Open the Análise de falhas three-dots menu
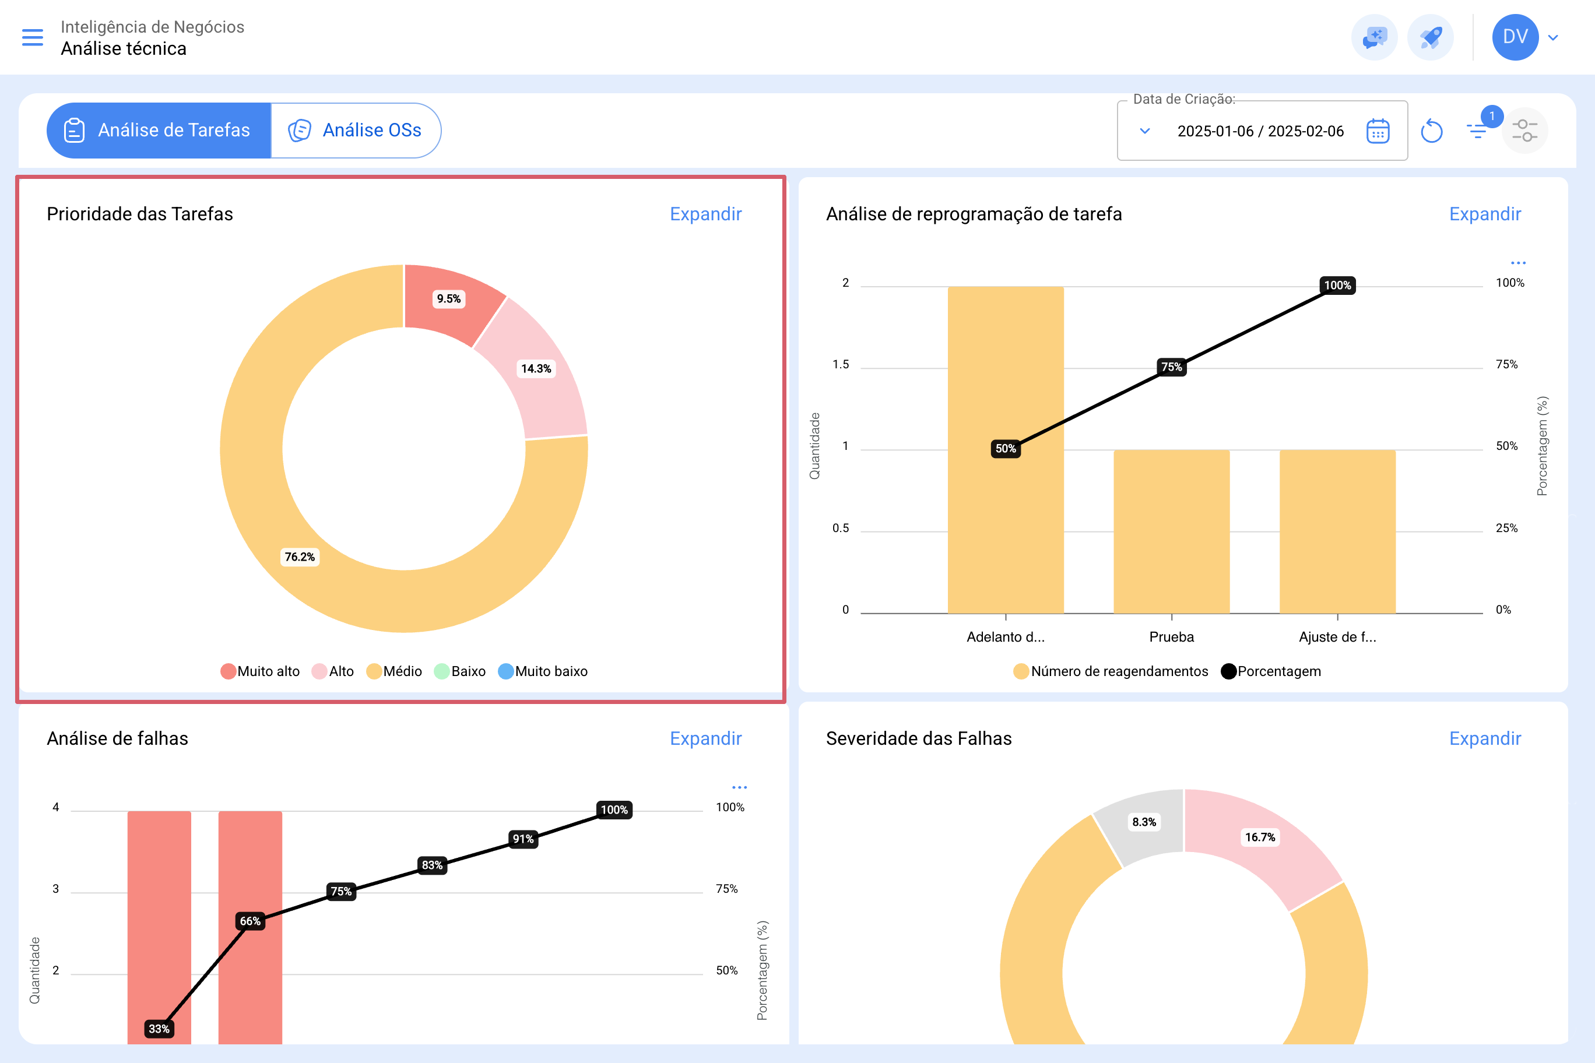The height and width of the screenshot is (1063, 1595). pyautogui.click(x=739, y=788)
